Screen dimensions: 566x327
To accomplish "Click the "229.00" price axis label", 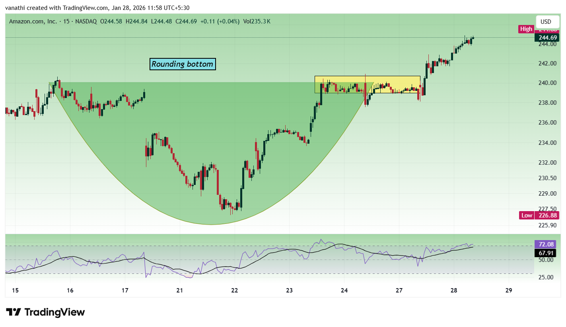I will [548, 194].
